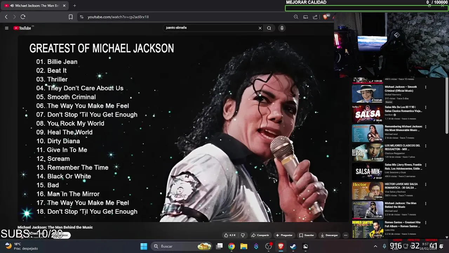
Task: Open options menu for The Man Behind the Music
Action: (425, 203)
